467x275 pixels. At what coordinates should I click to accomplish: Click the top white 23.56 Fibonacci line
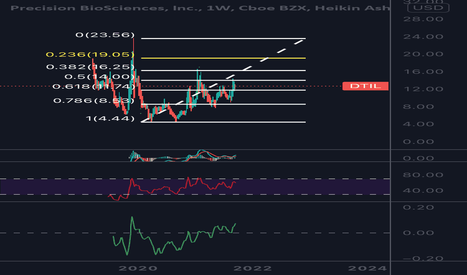[x=223, y=38]
